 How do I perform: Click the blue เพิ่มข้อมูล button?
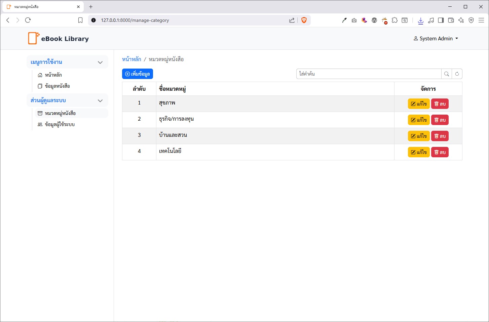pyautogui.click(x=137, y=74)
